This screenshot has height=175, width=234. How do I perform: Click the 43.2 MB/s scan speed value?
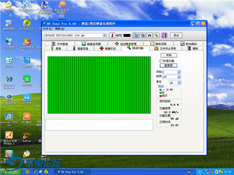coord(171,112)
